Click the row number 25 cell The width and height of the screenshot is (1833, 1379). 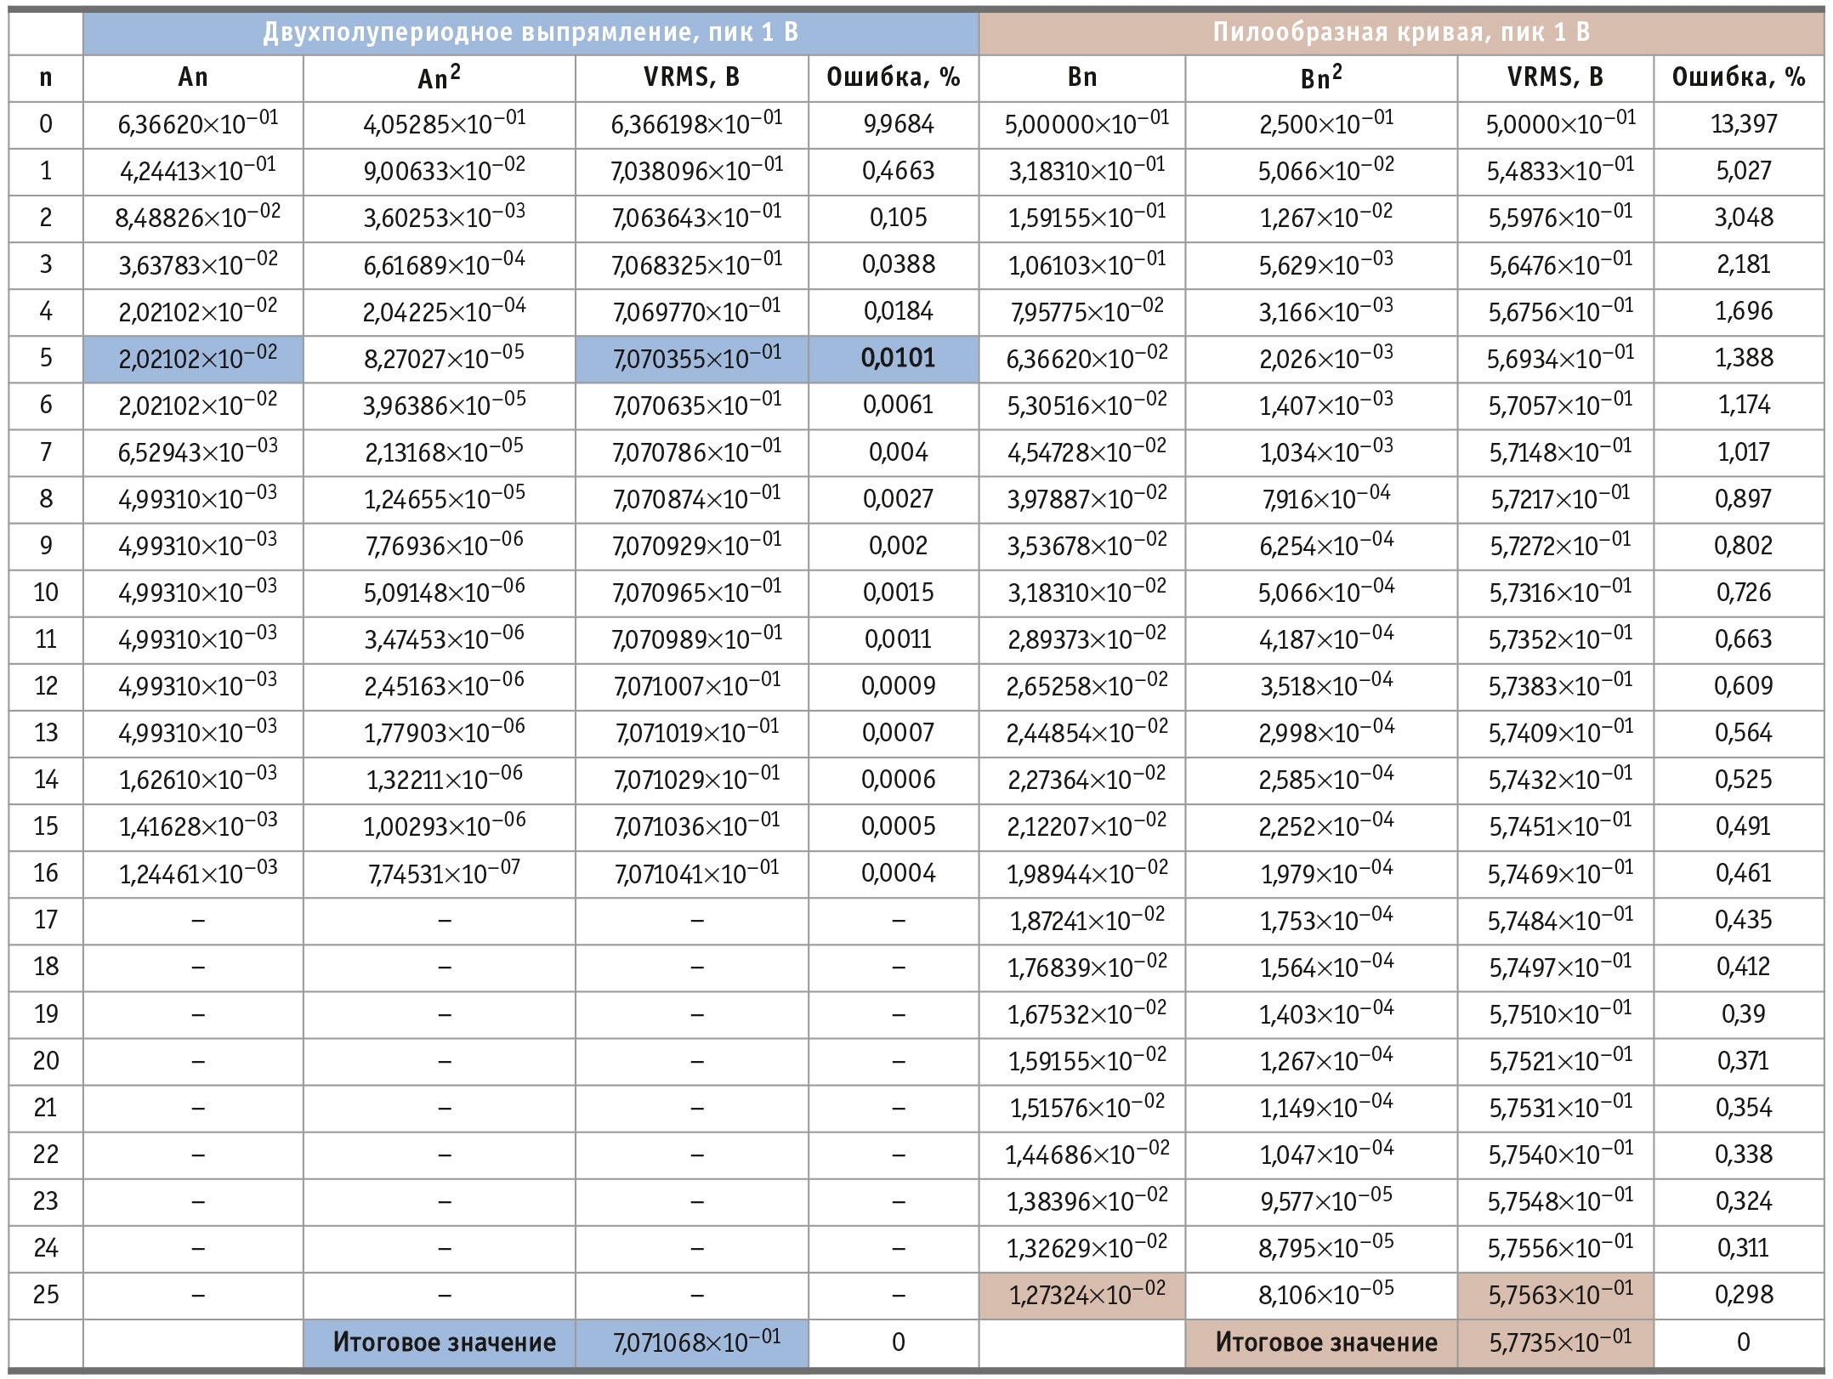click(x=46, y=1296)
